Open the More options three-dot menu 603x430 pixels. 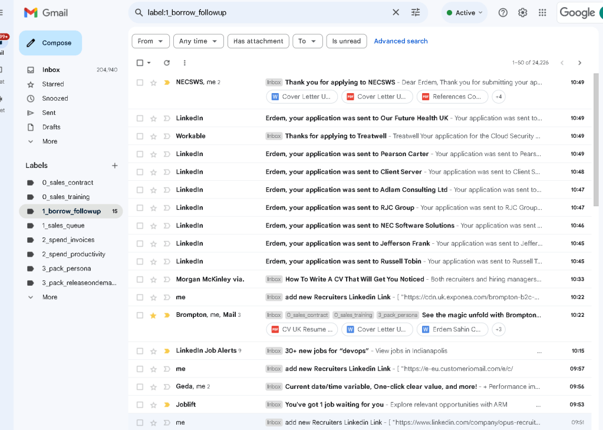click(x=184, y=62)
